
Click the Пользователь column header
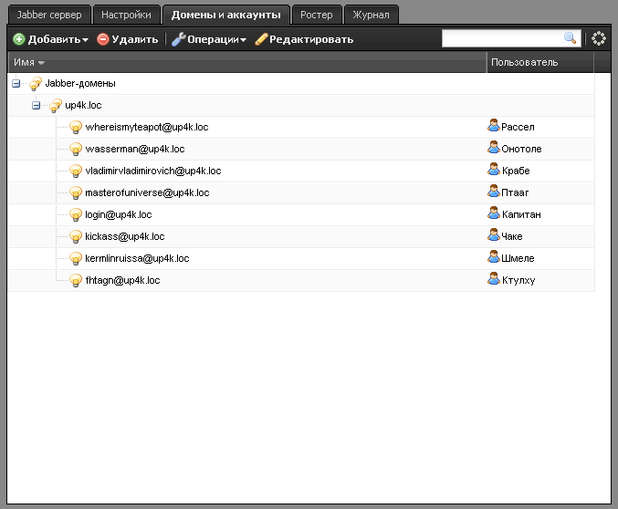(525, 62)
